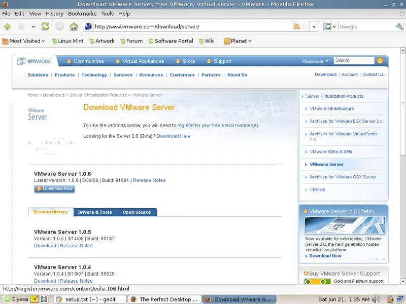Go back with the green Back arrow
Viewport: 406px width, 304px height.
pos(7,27)
